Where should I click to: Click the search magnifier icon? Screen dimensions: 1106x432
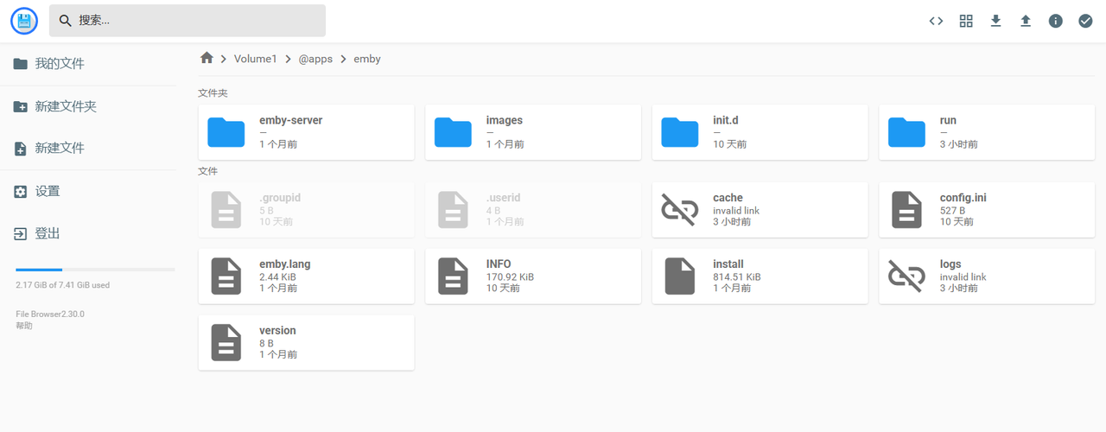click(65, 21)
